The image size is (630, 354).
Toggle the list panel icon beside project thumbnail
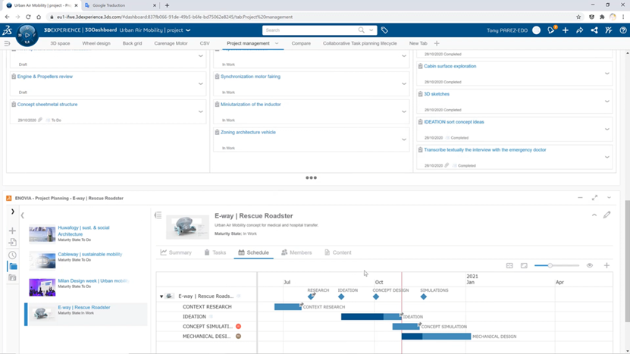pyautogui.click(x=158, y=215)
